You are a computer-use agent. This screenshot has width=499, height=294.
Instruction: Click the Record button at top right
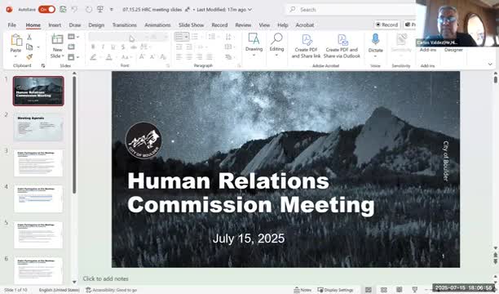386,24
